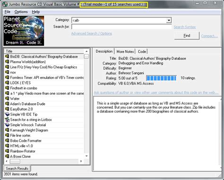Open the Options menu
This screenshot has width=224, height=180.
(x=21, y=12)
